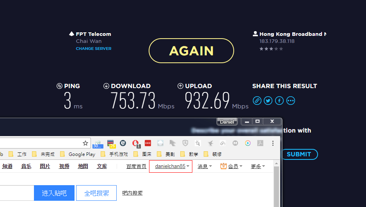This screenshot has height=207, width=366.
Task: Click the cloud drive extension icon
Action: pos(160,143)
